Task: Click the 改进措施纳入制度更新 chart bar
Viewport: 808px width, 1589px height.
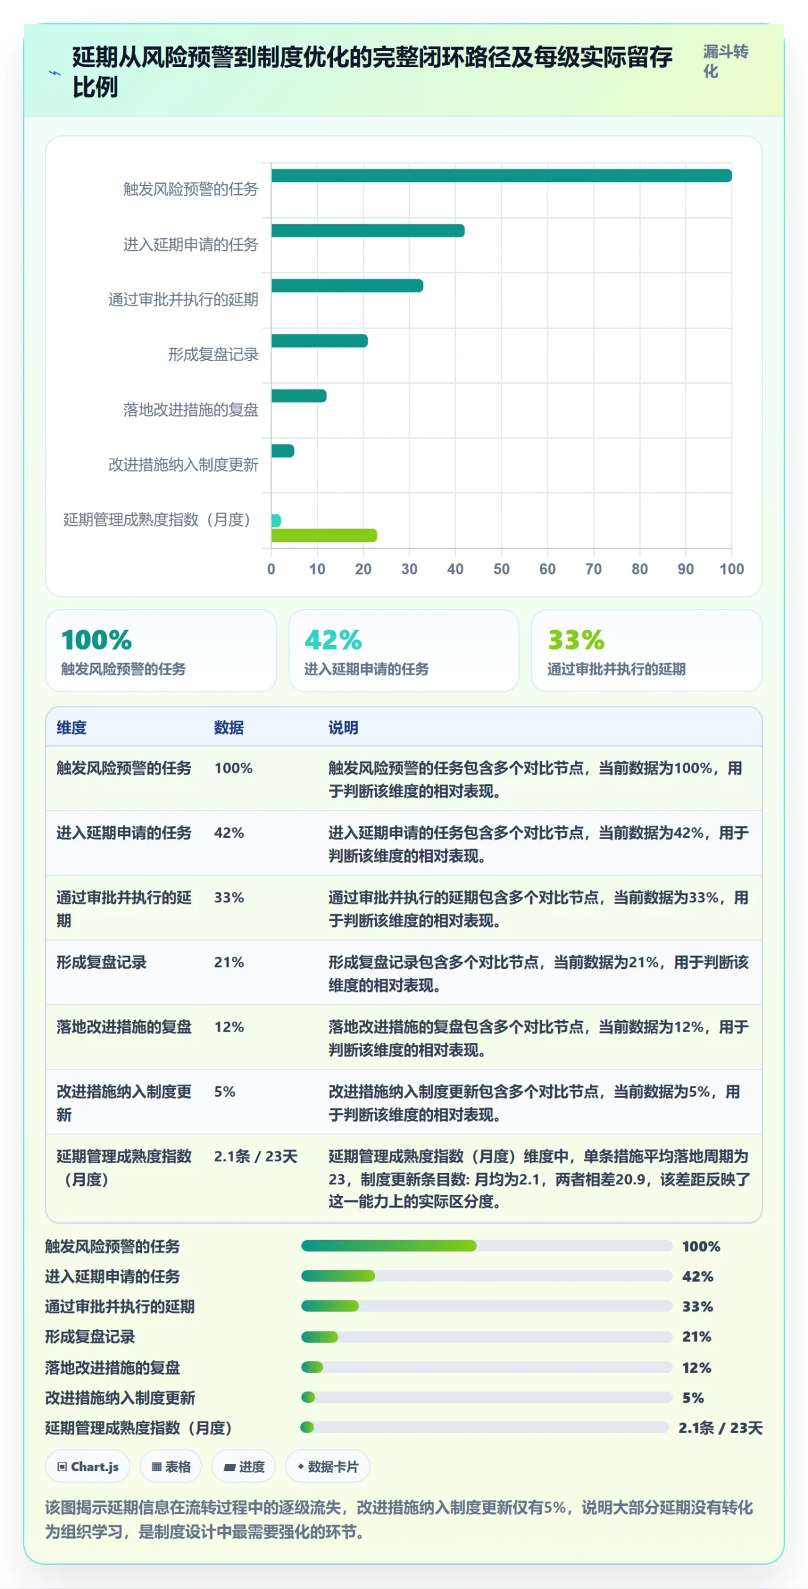Action: point(283,451)
